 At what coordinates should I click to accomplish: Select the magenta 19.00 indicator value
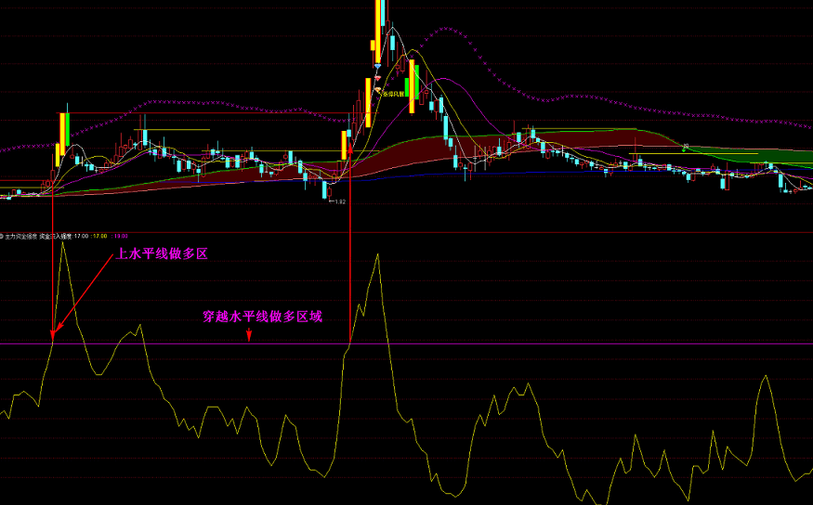pos(120,236)
